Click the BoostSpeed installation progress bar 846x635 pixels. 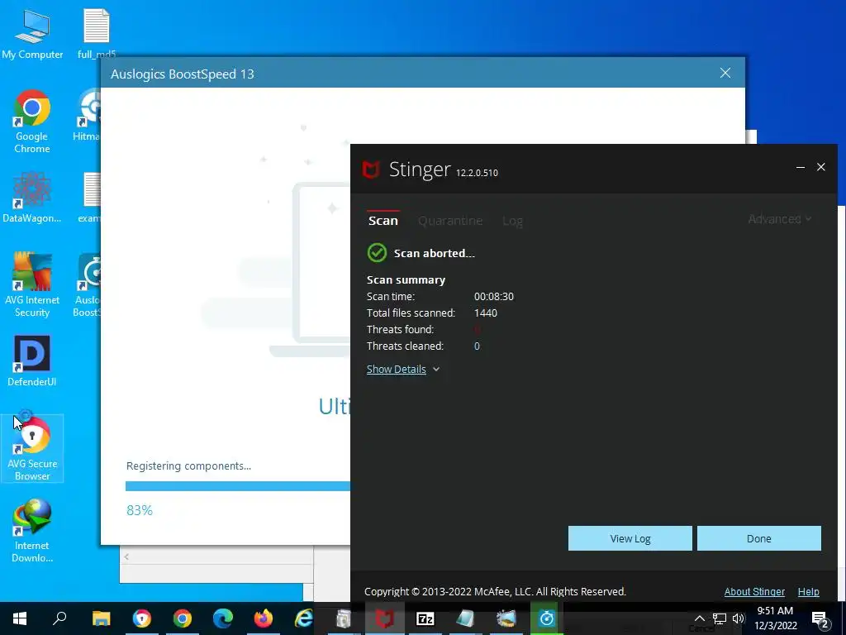click(x=238, y=486)
